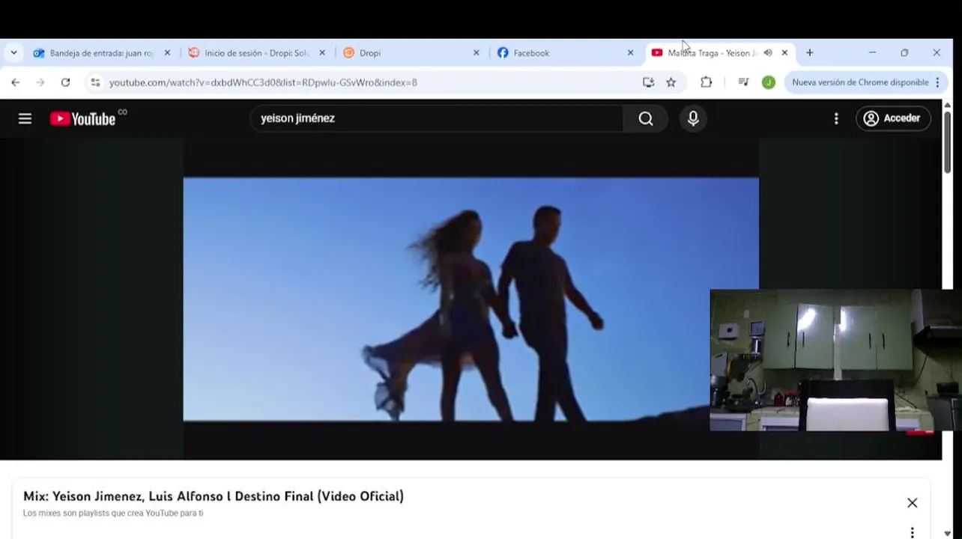
Task: Close the Bandeja de entrada tab
Action: pyautogui.click(x=167, y=53)
